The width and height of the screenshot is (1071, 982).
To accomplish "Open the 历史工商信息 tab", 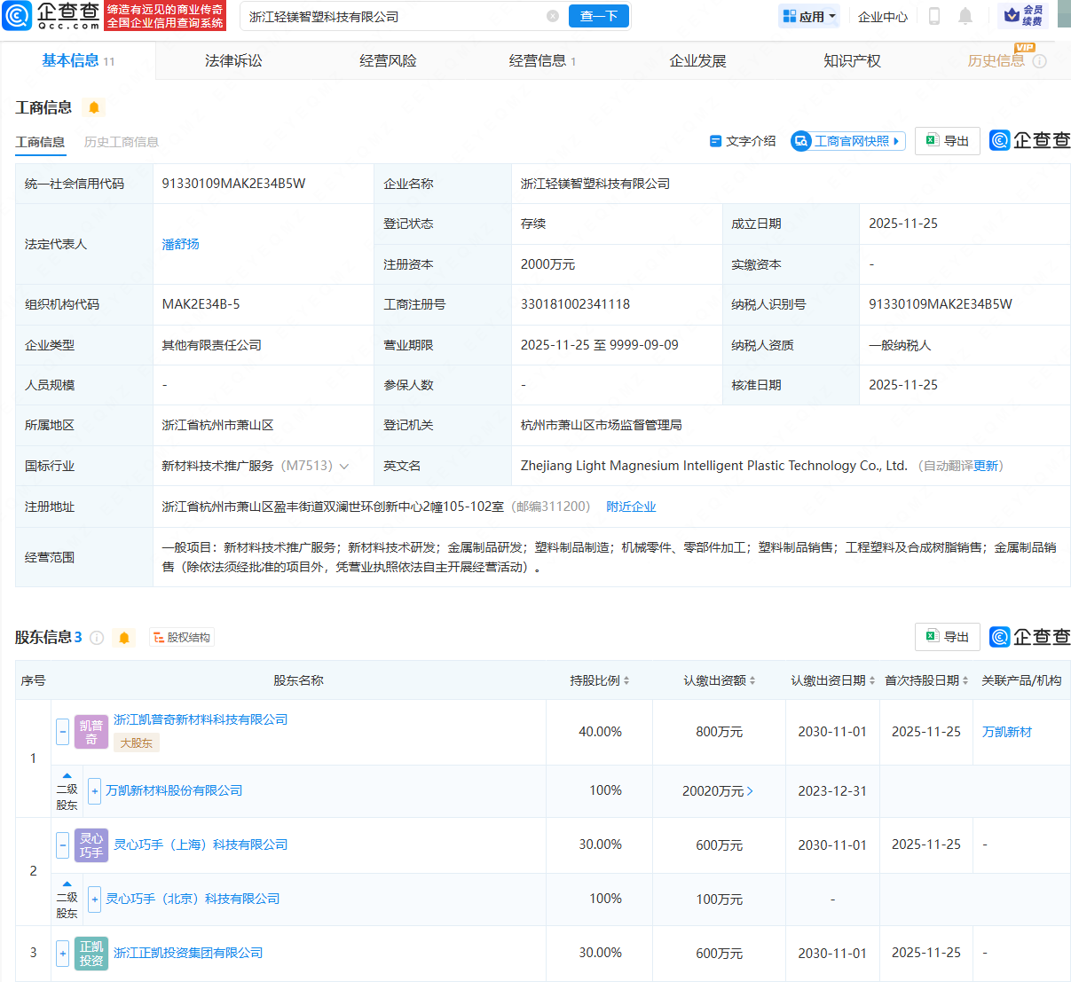I will [x=121, y=140].
